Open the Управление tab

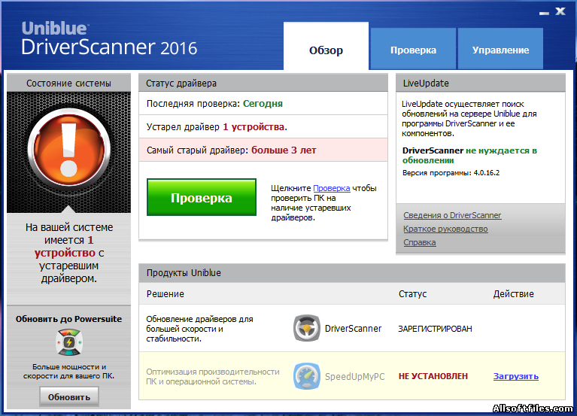coord(500,49)
